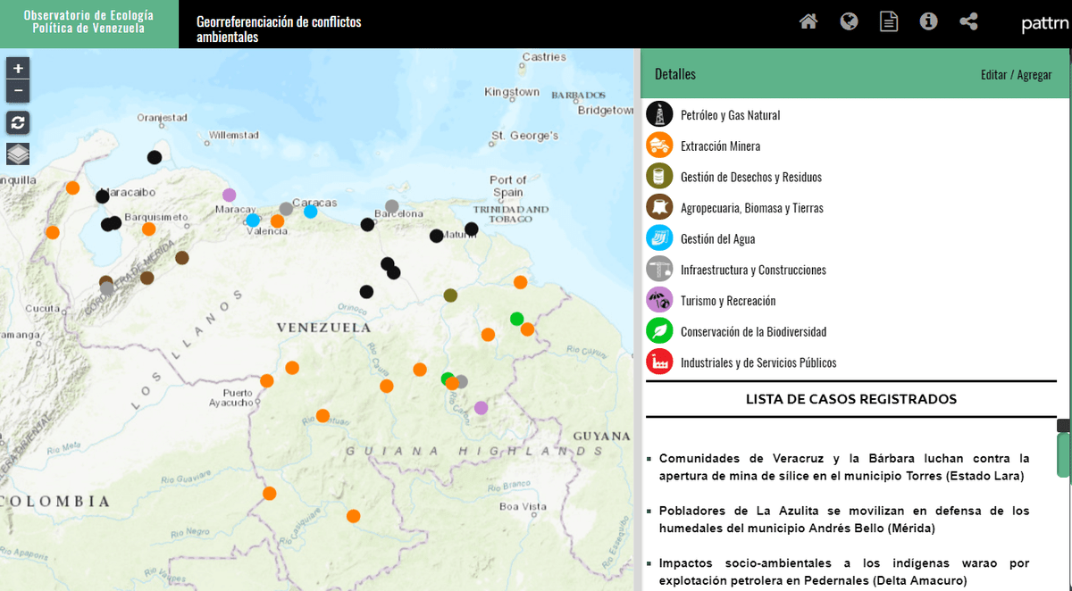1072x591 pixels.
Task: Open the globe map view icon
Action: 849,21
